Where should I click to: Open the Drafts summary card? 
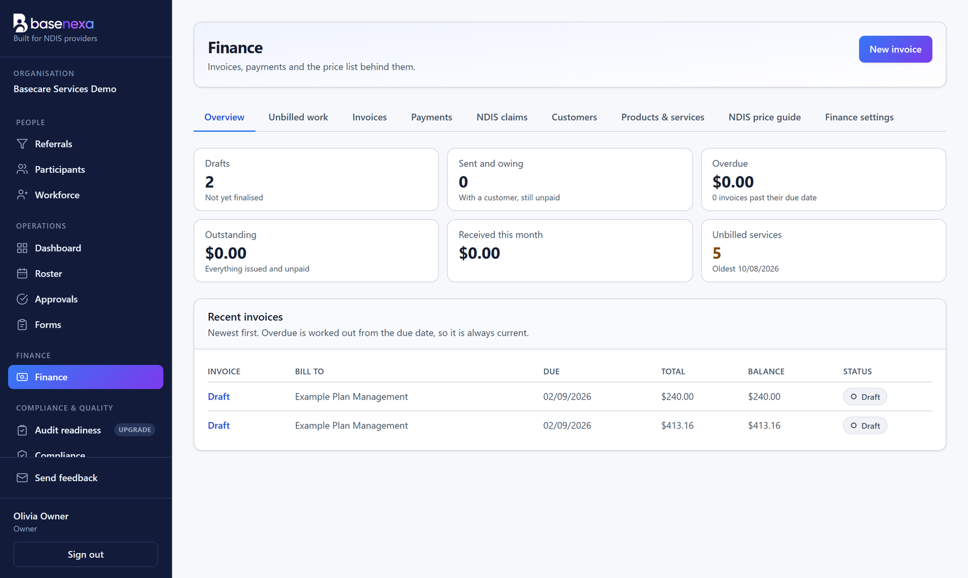coord(316,180)
